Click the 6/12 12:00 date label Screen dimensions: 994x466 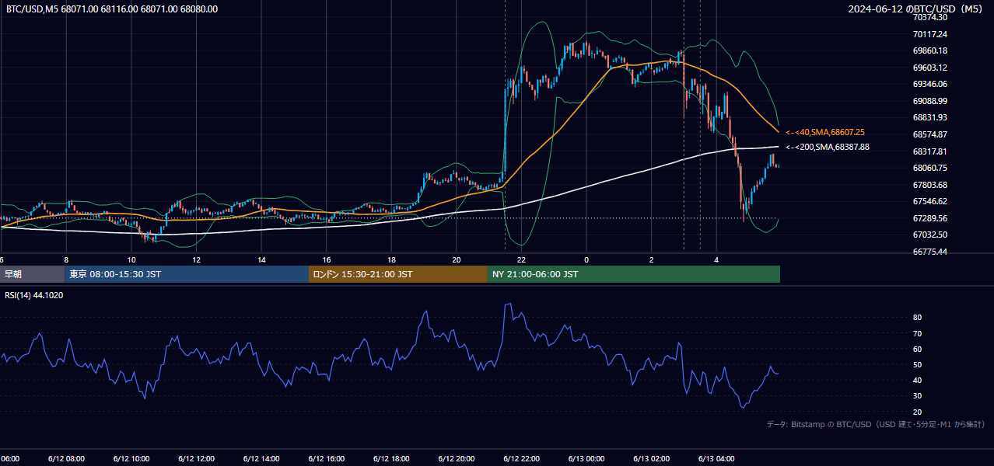[197, 458]
